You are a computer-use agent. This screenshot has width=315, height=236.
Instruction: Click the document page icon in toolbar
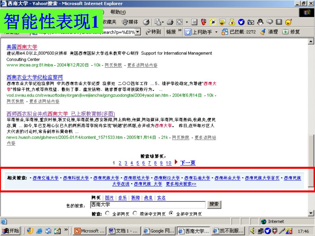click(194, 22)
